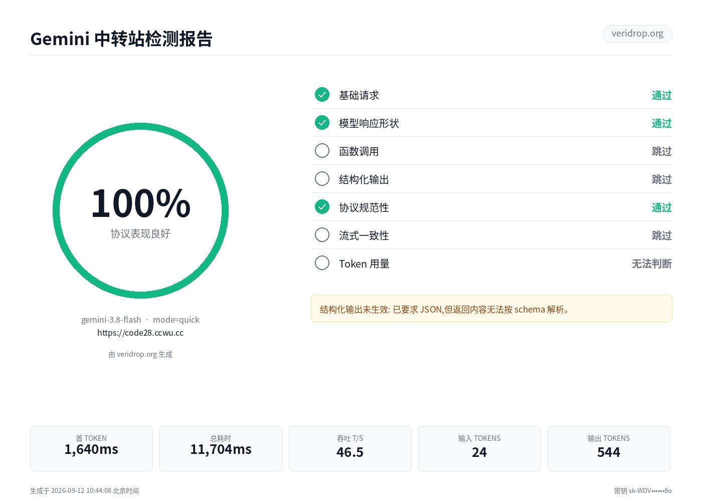Click the empty circle icon beside Token 用量
This screenshot has width=702, height=501.
click(x=322, y=263)
